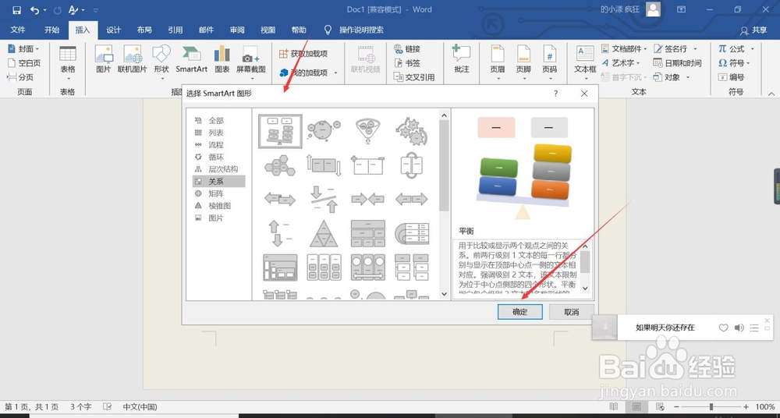Click the 页码 page number icon

click(x=549, y=53)
